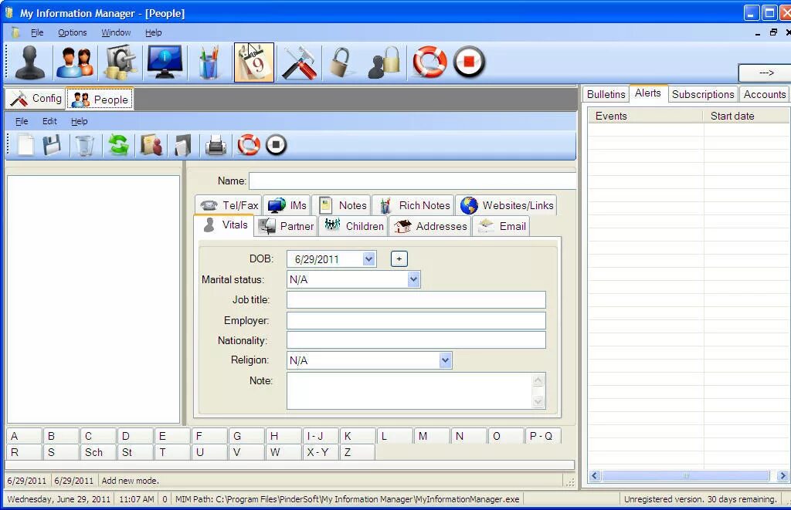This screenshot has width=791, height=510.
Task: Click the large red stop button icon
Action: (x=469, y=62)
